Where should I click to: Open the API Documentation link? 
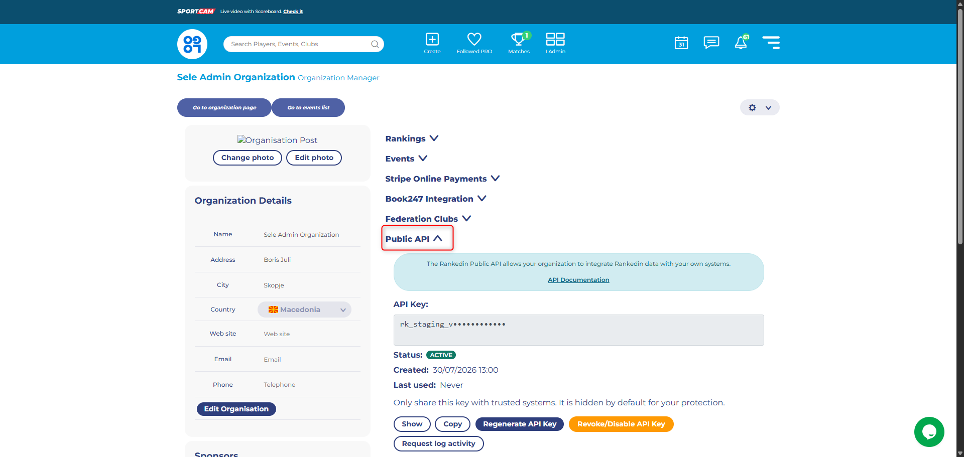[x=578, y=280]
